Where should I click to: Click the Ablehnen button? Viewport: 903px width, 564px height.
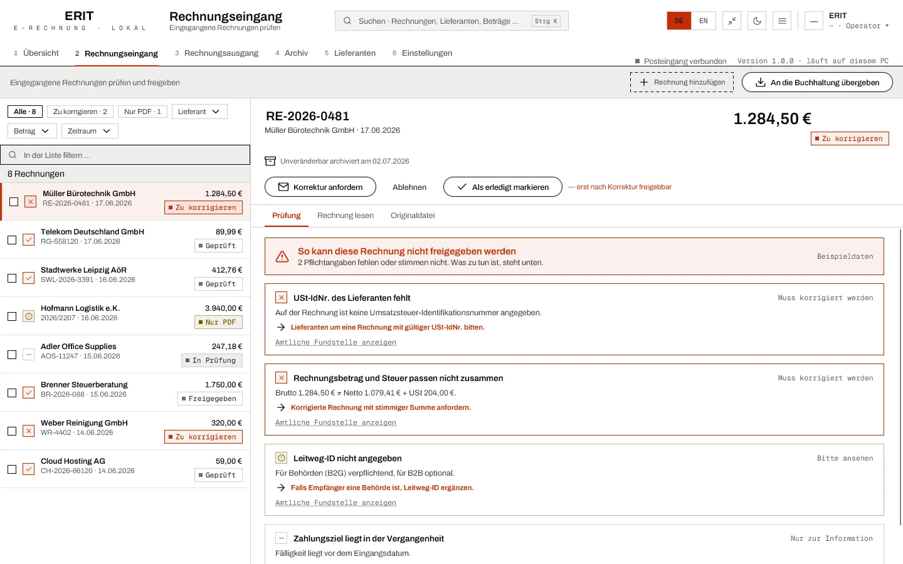click(x=409, y=187)
